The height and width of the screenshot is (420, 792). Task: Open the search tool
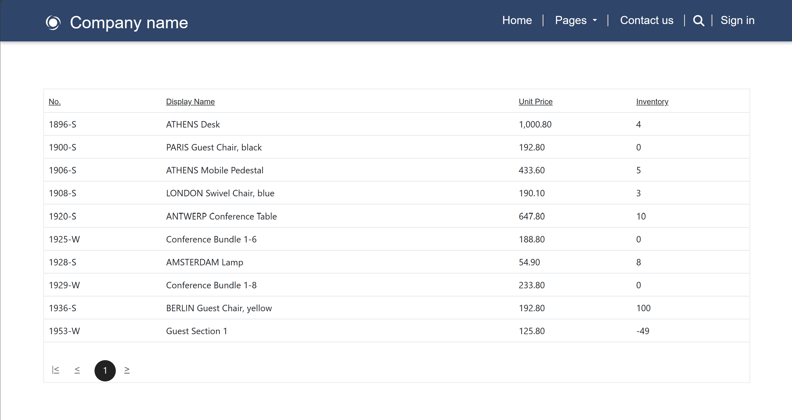pyautogui.click(x=698, y=21)
